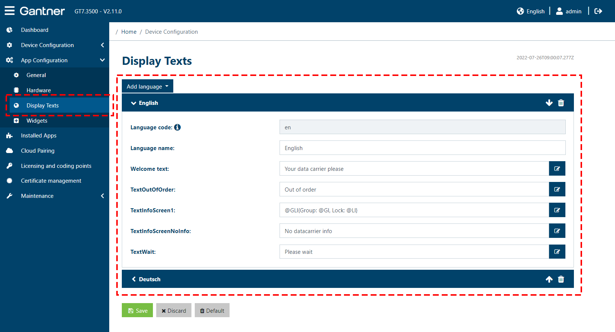Click the Welcome text input field
Screen dimensions: 615x332
414,169
